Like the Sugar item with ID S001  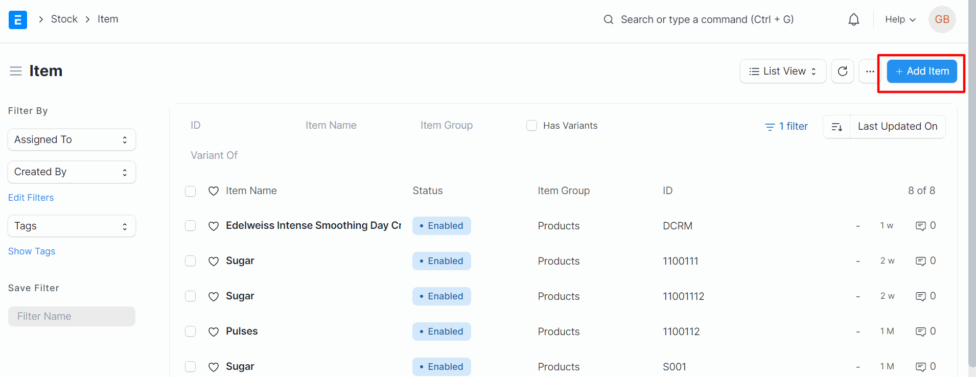click(214, 367)
